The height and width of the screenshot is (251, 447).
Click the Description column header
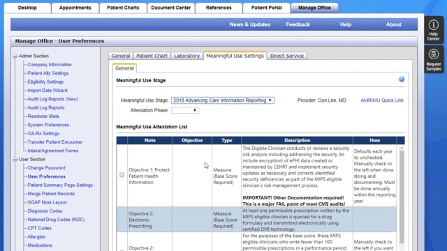[297, 140]
